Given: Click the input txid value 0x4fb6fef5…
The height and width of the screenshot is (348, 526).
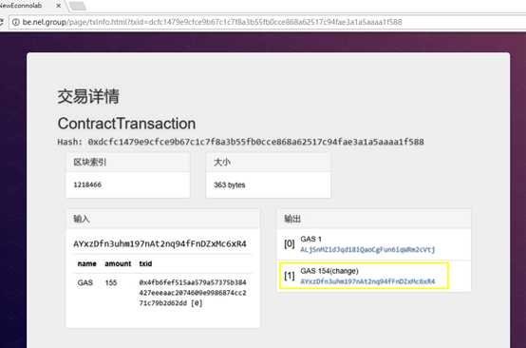Looking at the screenshot, I should click(193, 293).
